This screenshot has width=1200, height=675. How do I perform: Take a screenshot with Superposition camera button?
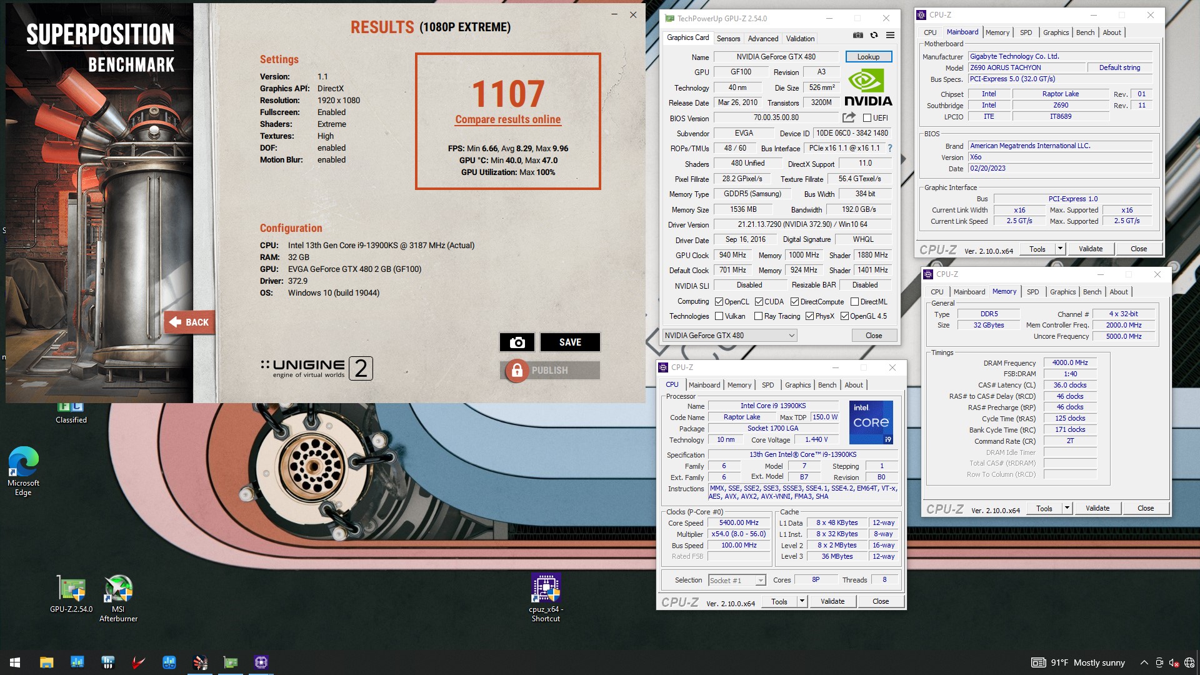(517, 342)
